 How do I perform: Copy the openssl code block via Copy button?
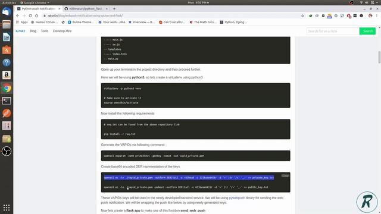pos(285,176)
